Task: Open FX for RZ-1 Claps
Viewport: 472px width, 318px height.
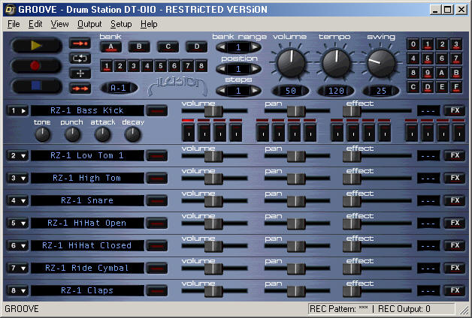Action: (x=455, y=290)
